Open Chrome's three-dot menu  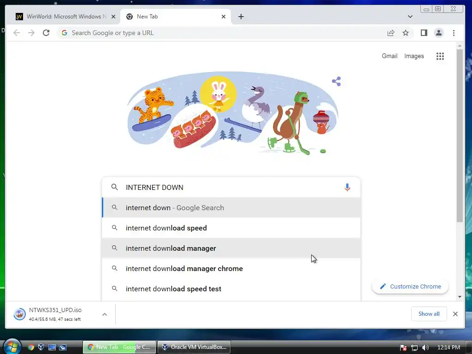pos(454,33)
